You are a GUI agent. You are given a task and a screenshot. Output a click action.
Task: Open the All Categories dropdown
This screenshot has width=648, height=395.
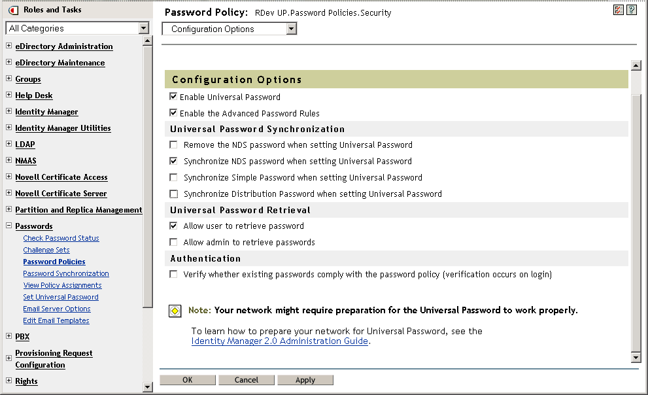pyautogui.click(x=145, y=28)
